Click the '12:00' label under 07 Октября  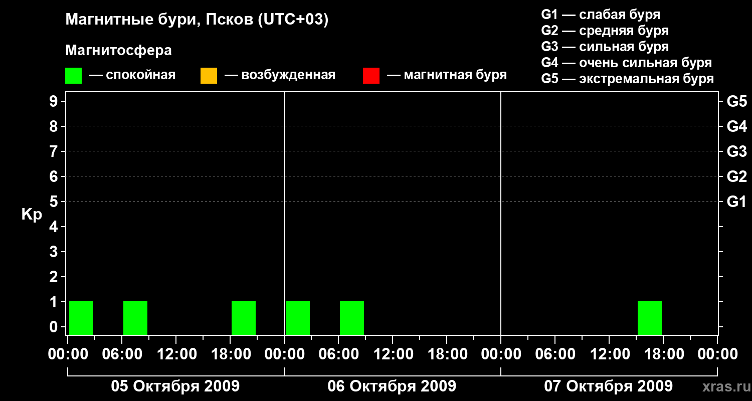pos(609,354)
